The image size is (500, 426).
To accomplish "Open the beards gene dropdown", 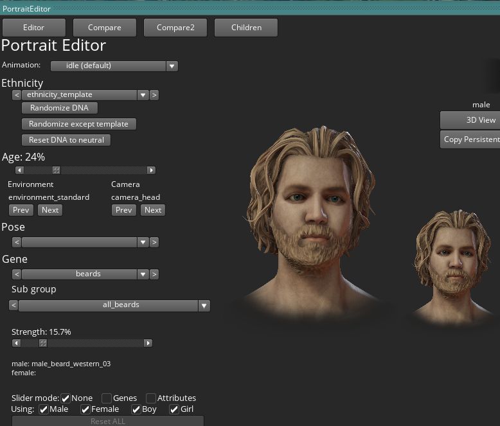I will [80, 274].
